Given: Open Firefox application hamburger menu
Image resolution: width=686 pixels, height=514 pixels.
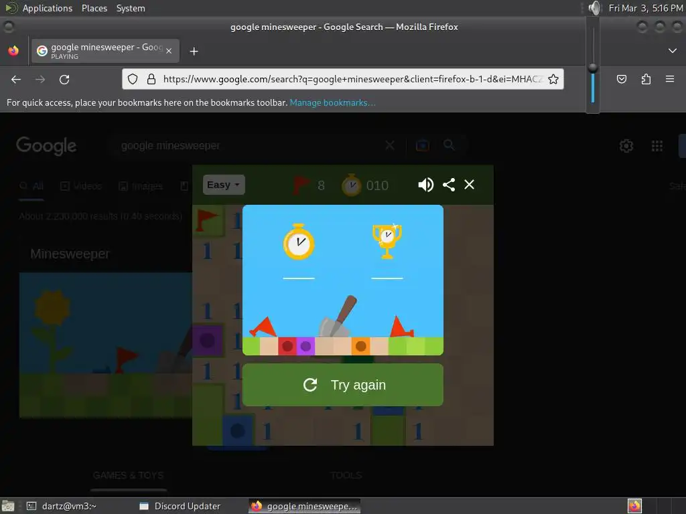Looking at the screenshot, I should tap(670, 79).
